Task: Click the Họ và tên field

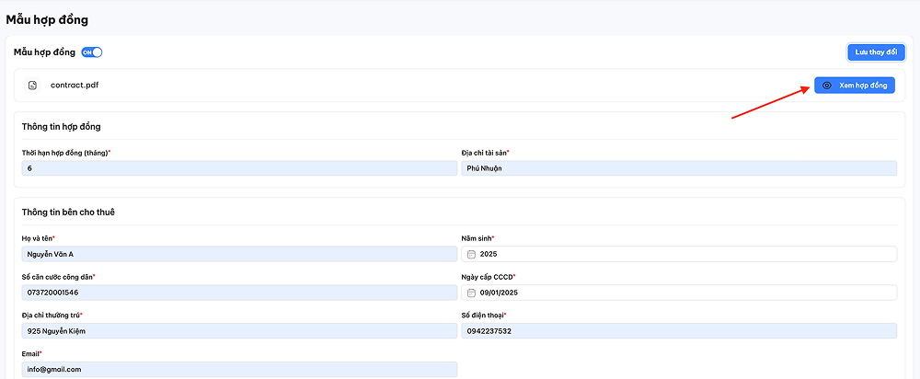Action: [239, 254]
